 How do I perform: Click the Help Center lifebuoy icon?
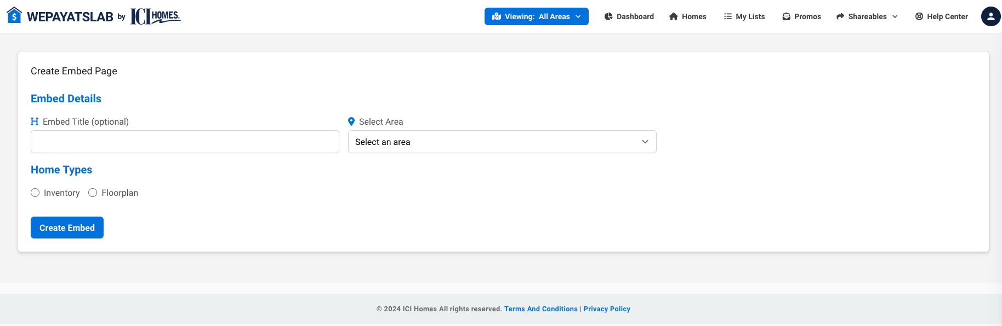pyautogui.click(x=919, y=16)
